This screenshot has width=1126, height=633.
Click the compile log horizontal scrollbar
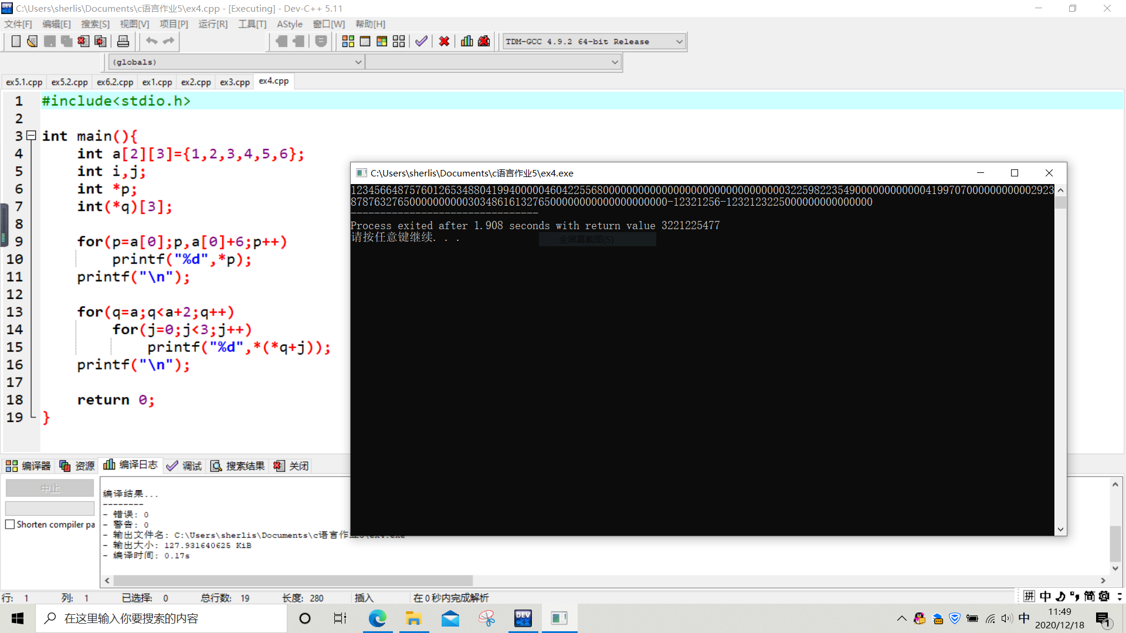293,580
